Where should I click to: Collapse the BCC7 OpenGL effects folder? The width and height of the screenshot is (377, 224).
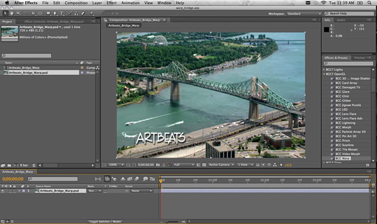[324, 74]
